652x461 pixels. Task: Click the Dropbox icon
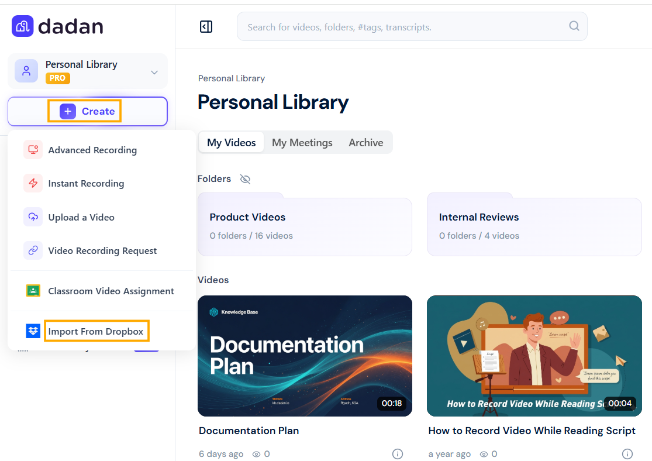33,331
